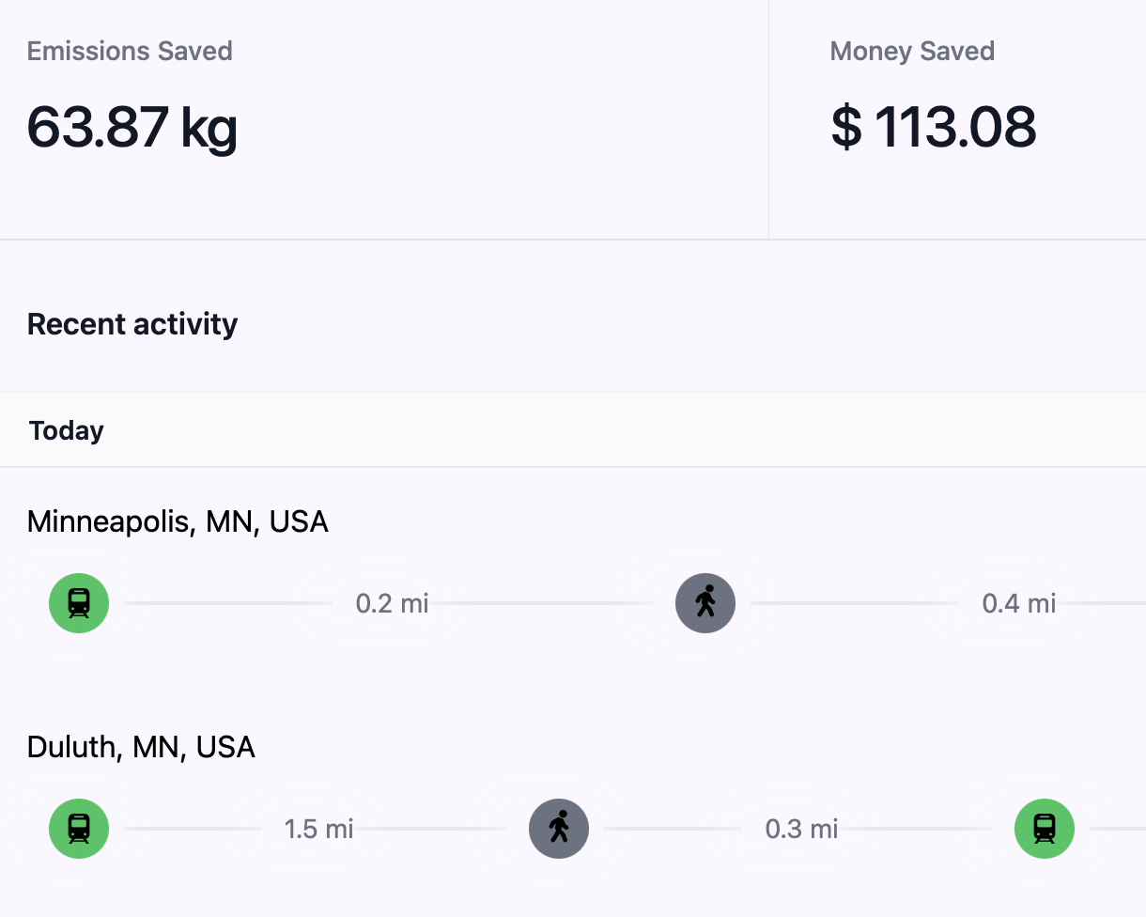Click the Emissions Saved label

tap(130, 51)
